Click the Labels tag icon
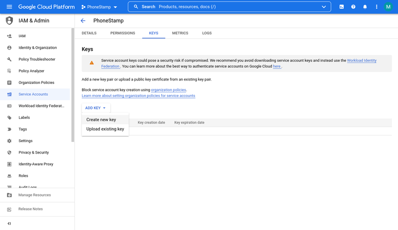This screenshot has height=230, width=398. (9, 118)
